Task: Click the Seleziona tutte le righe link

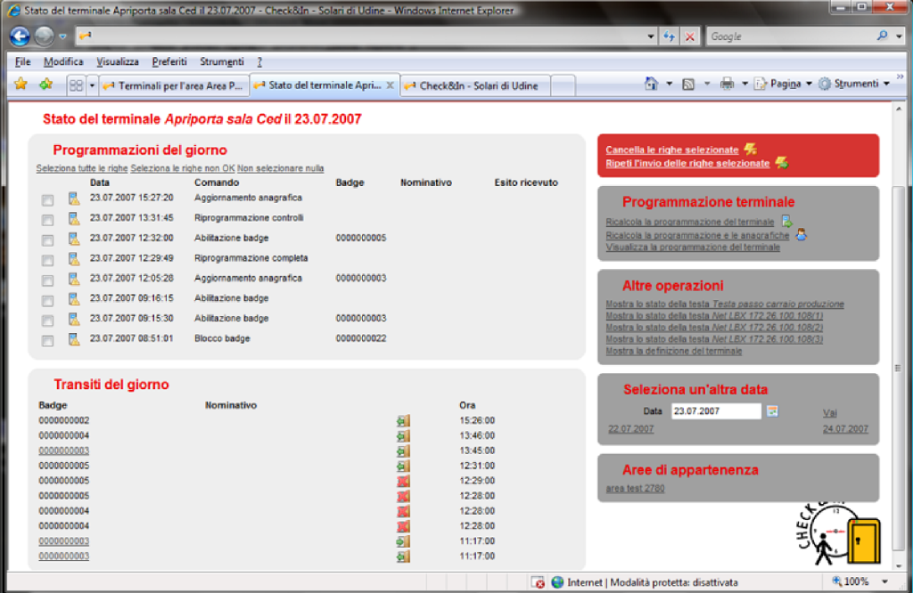Action: 82,168
